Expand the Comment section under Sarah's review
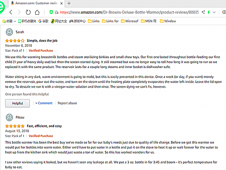The height and width of the screenshot is (170, 226). [x=44, y=103]
